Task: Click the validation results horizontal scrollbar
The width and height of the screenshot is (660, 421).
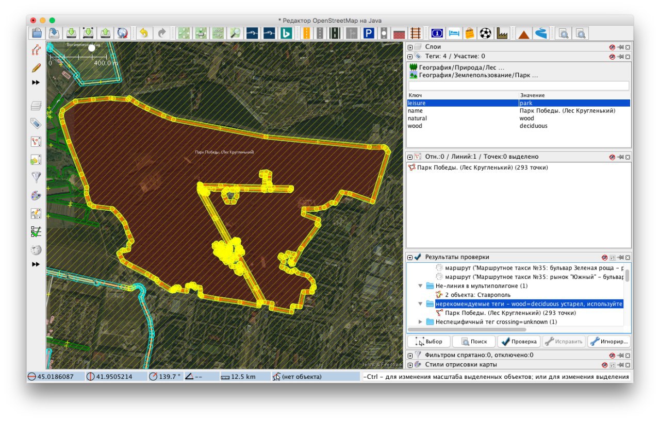Action: pyautogui.click(x=467, y=329)
